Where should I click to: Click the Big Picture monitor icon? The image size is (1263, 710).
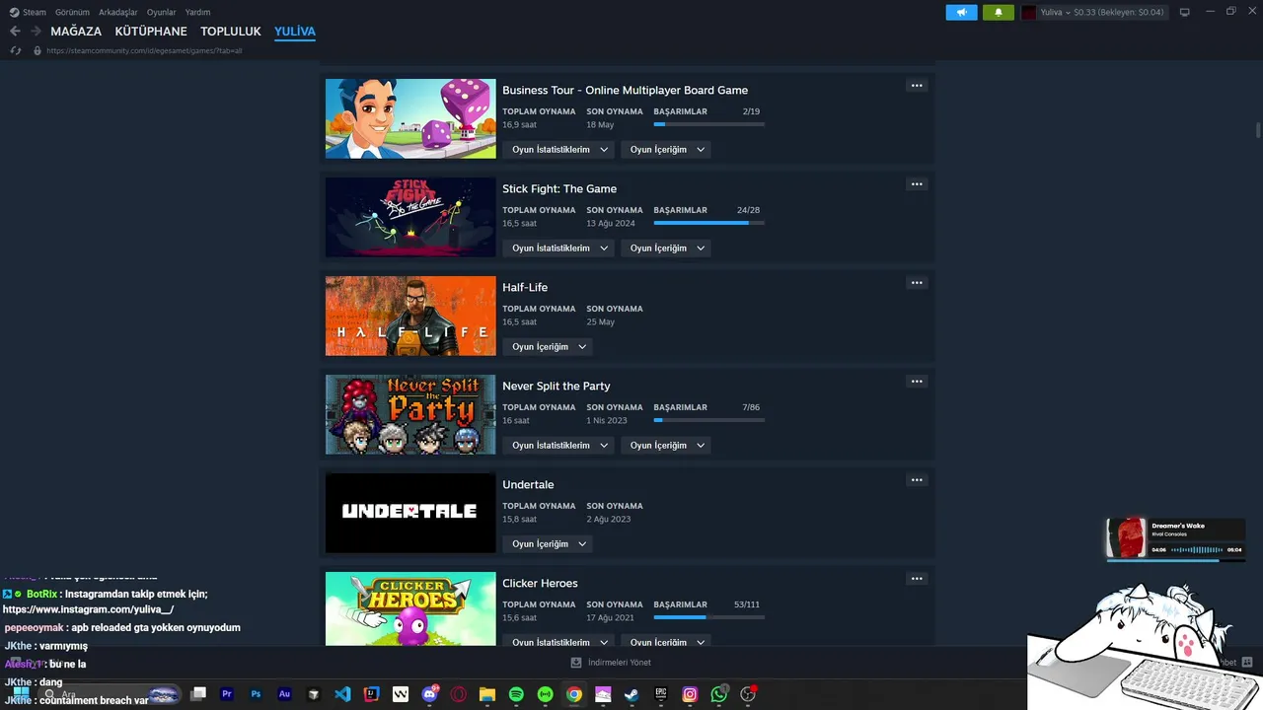tap(1184, 12)
